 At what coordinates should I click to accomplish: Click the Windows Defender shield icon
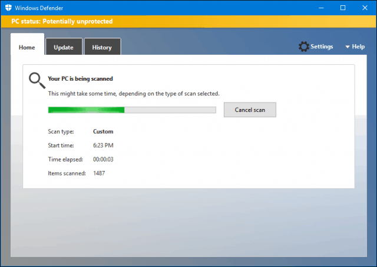(x=8, y=8)
